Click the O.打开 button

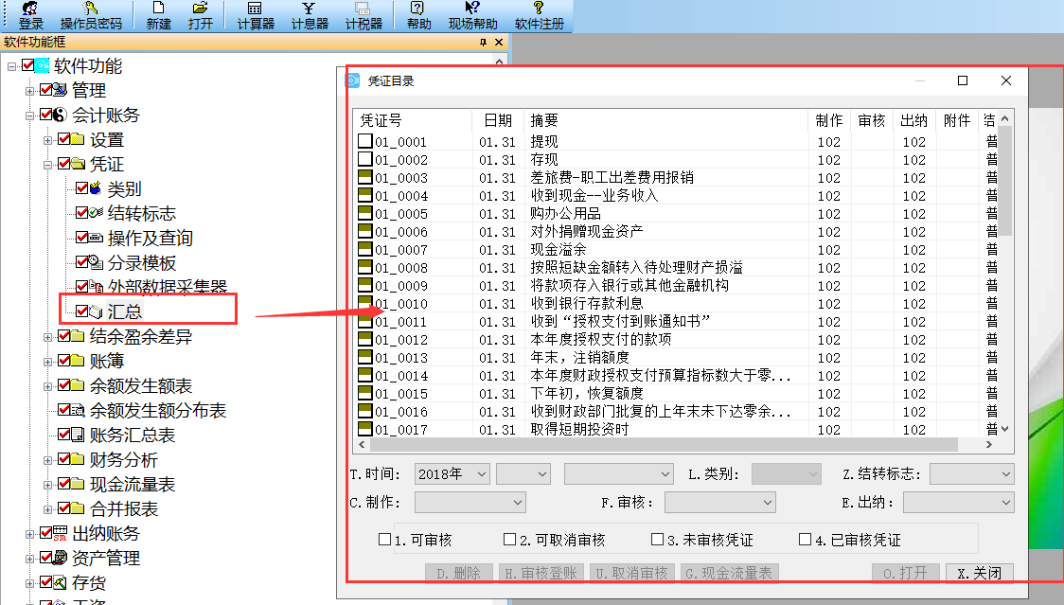click(906, 573)
